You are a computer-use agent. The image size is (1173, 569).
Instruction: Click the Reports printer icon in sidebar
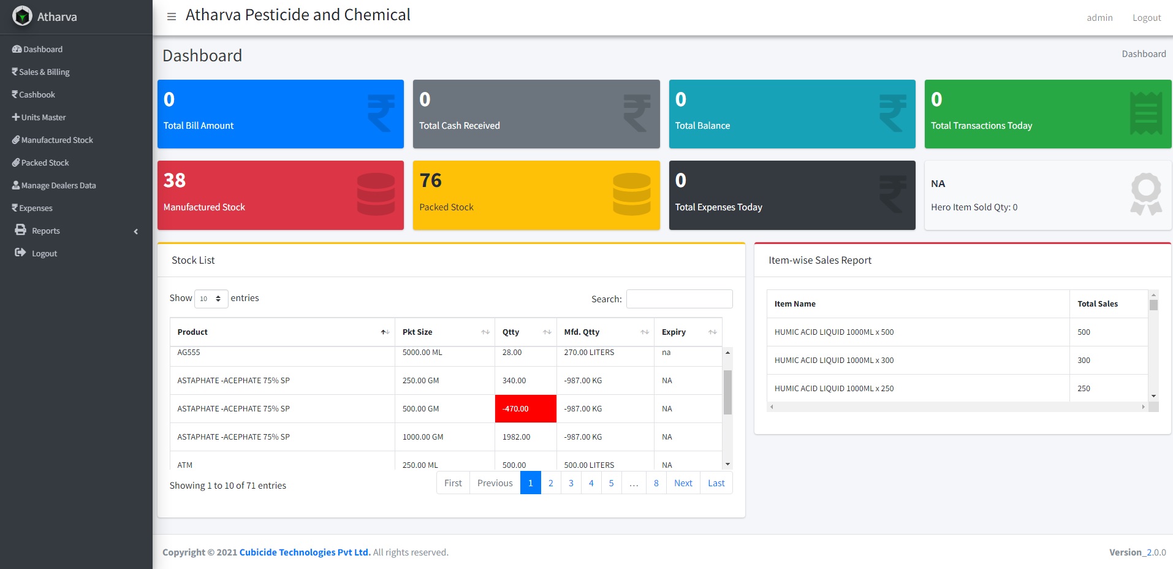pyautogui.click(x=21, y=230)
